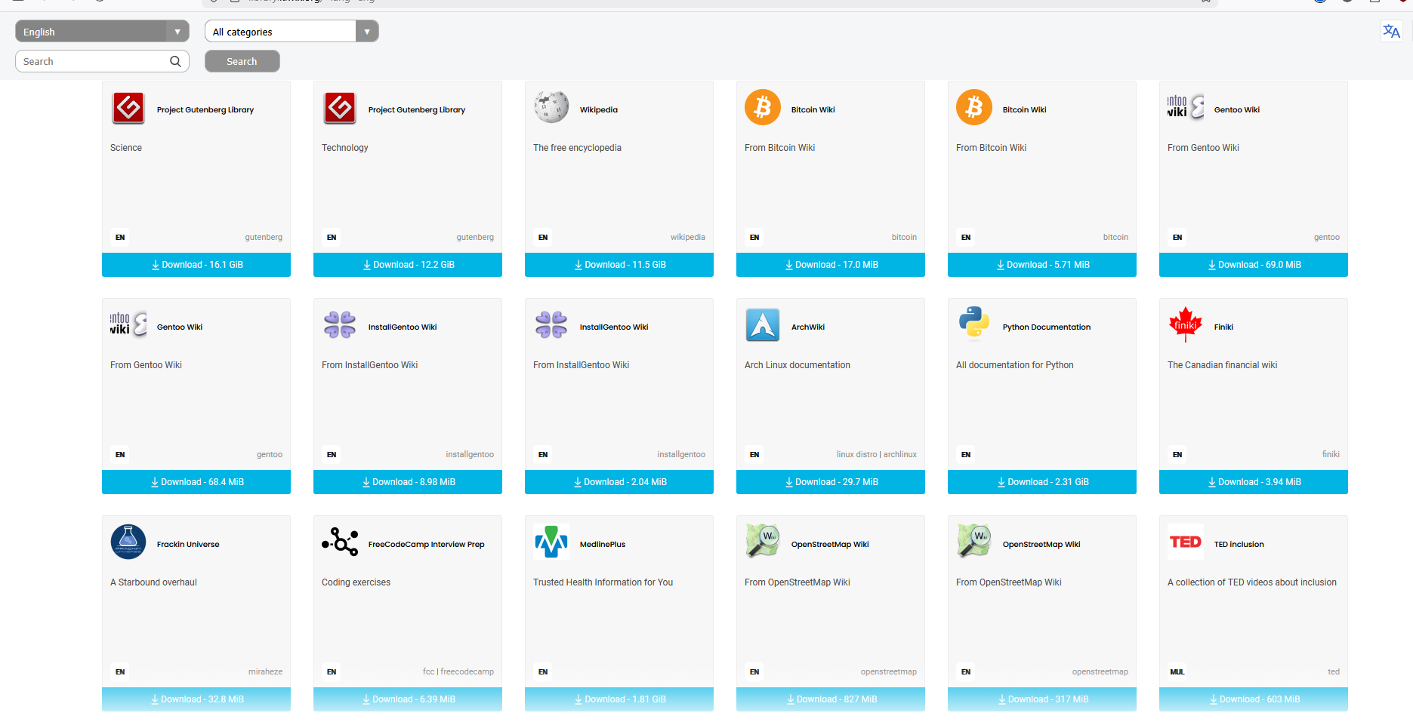Download Project Gutenberg Technology 12.2 GiB

[x=408, y=265]
